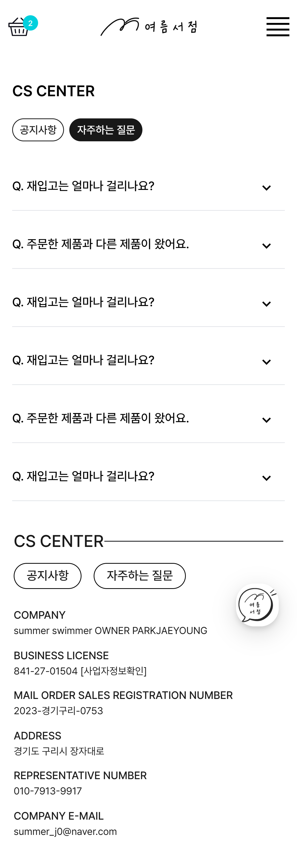Click the 여름서점 header logo
This screenshot has width=297, height=854.
point(149,26)
